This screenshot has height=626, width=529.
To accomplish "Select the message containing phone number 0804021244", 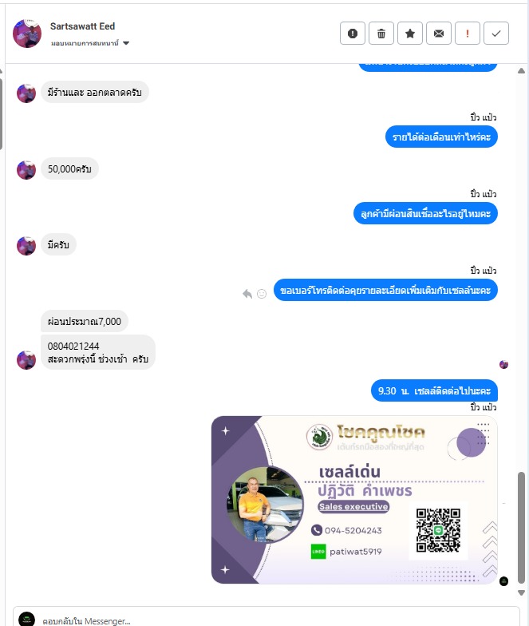I will [97, 353].
